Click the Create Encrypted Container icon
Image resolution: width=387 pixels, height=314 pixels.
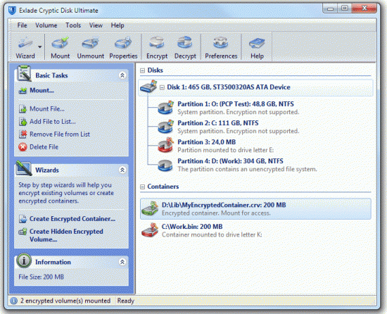tap(23, 219)
